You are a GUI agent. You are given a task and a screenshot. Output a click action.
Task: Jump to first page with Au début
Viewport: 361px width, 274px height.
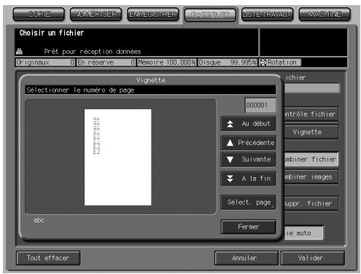249,124
